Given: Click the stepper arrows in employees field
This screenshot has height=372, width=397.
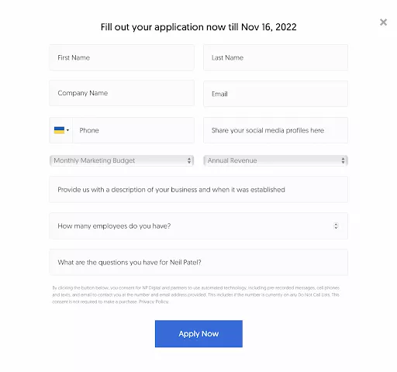Looking at the screenshot, I should pos(336,226).
